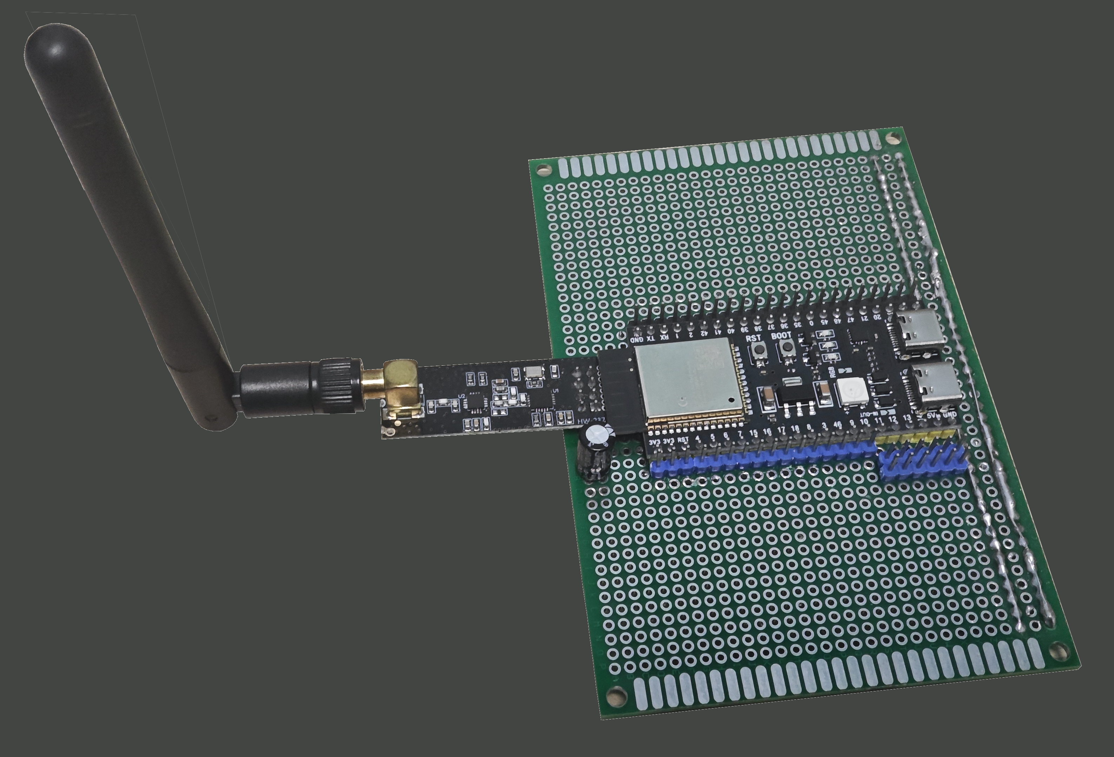
Task: Click the RX pin label
Action: click(x=665, y=337)
